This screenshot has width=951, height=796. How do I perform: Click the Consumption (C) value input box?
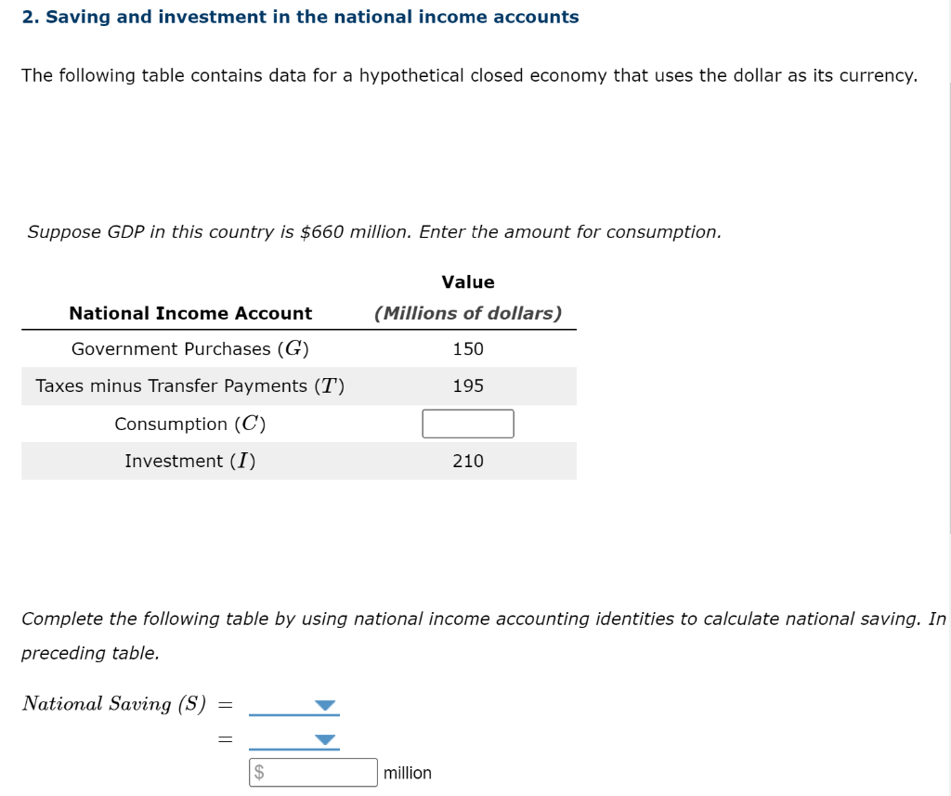tap(468, 424)
